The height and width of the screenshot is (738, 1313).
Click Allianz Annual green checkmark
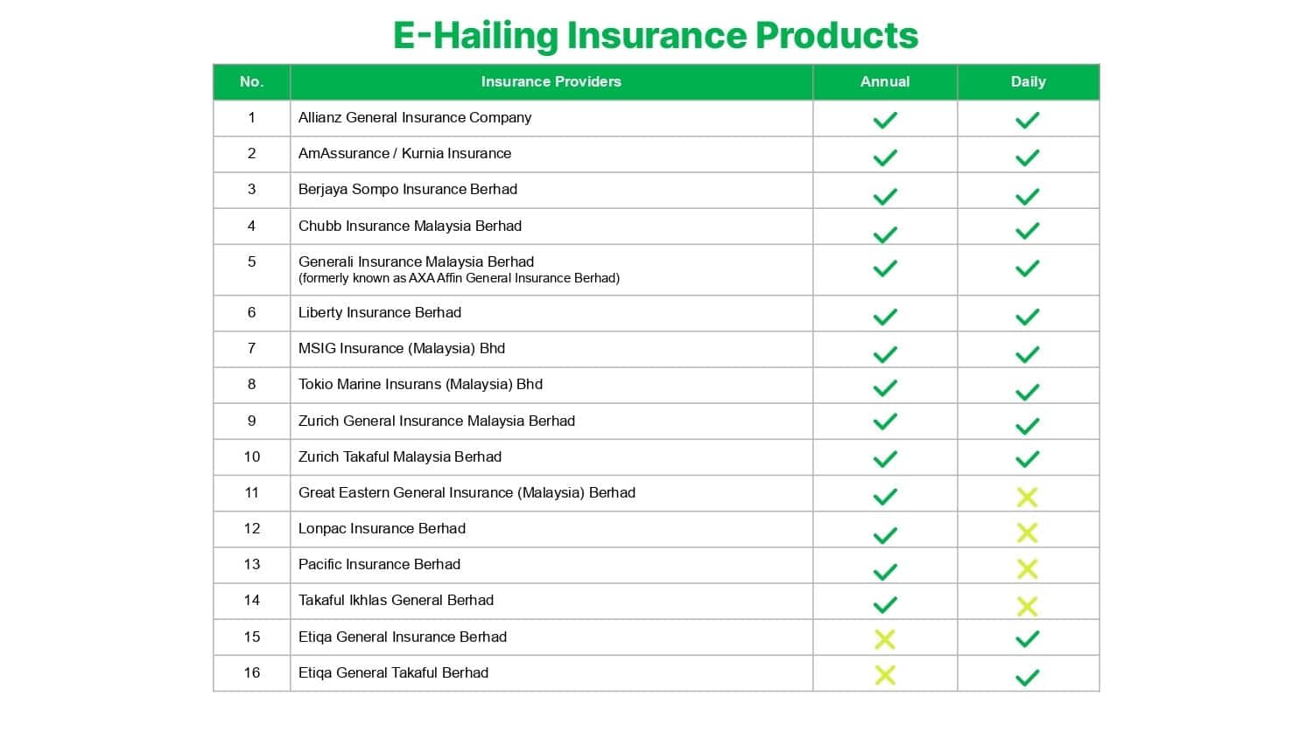click(885, 120)
